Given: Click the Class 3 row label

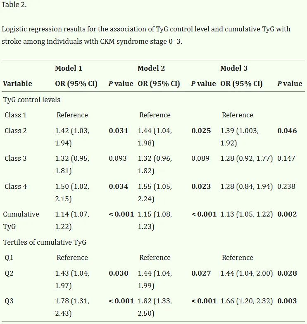Looking at the screenshot, I should point(16,158).
